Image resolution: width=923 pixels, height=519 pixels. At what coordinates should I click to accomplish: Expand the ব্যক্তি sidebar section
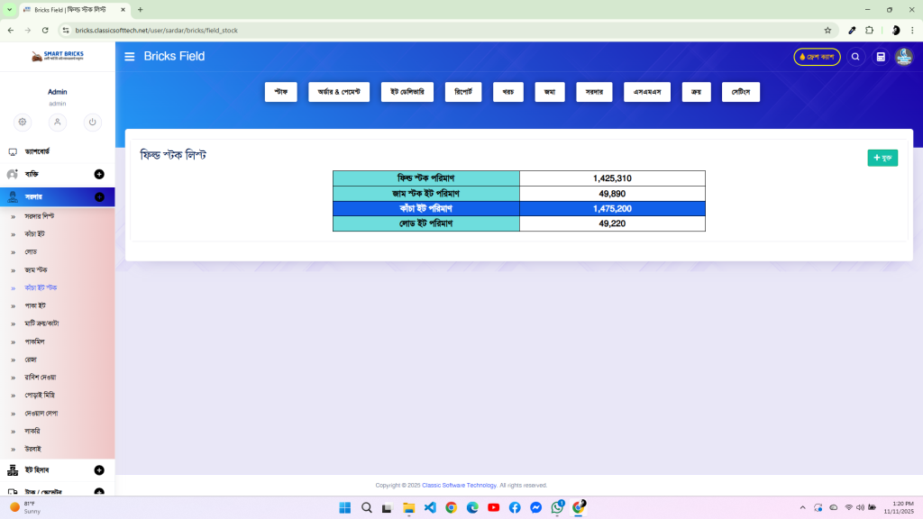[x=97, y=174]
